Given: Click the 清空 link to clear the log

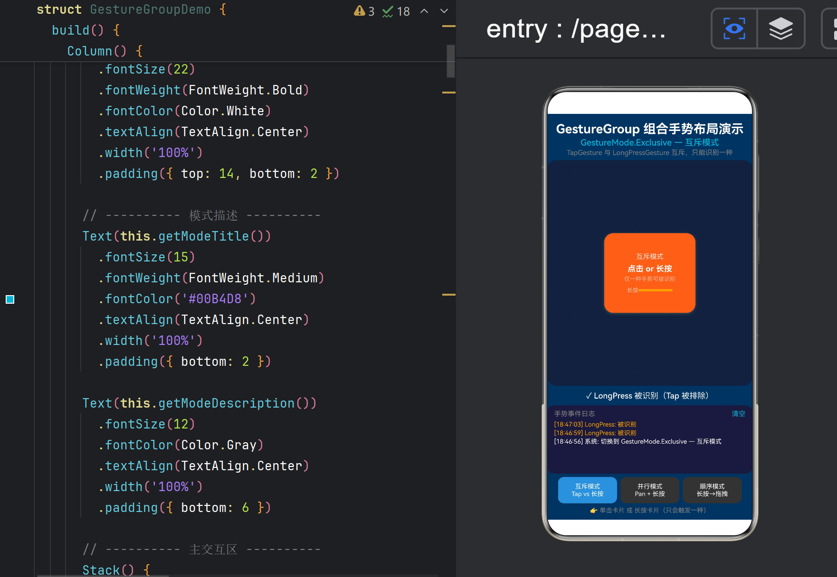Looking at the screenshot, I should [x=738, y=414].
